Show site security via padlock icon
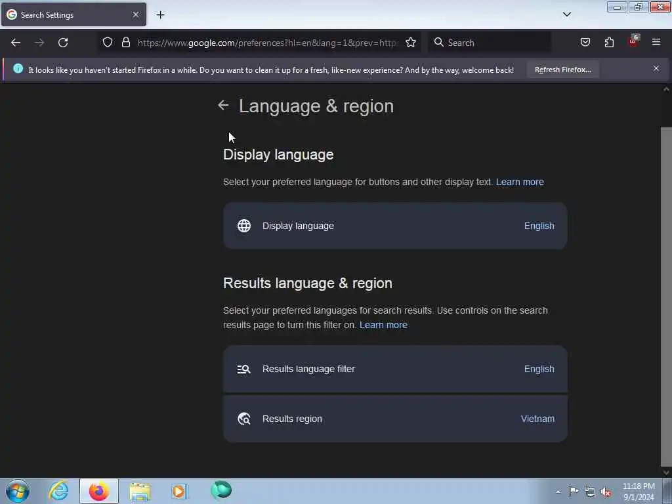The image size is (672, 504). [x=125, y=42]
